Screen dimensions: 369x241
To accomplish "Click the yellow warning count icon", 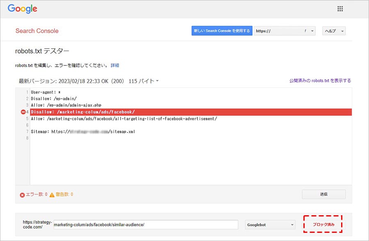I will [52, 195].
